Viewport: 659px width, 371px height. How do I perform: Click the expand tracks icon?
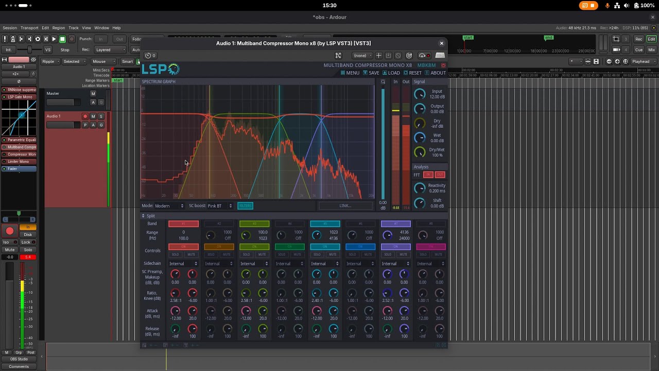click(x=596, y=61)
